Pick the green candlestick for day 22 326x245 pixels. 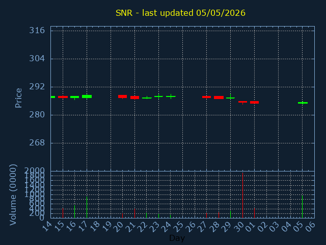(147, 97)
